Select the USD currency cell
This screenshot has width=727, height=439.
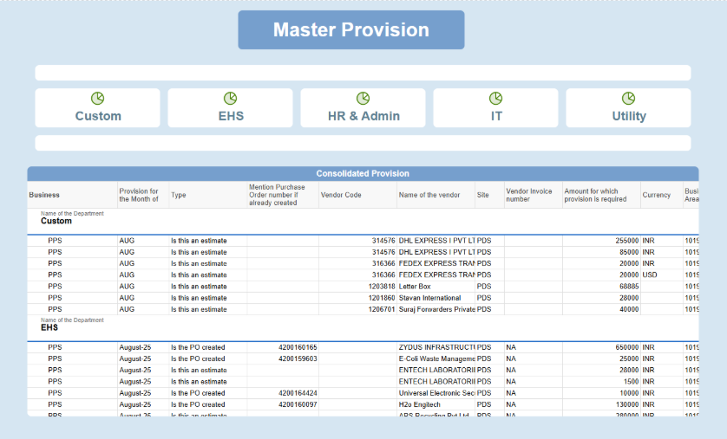pos(650,275)
